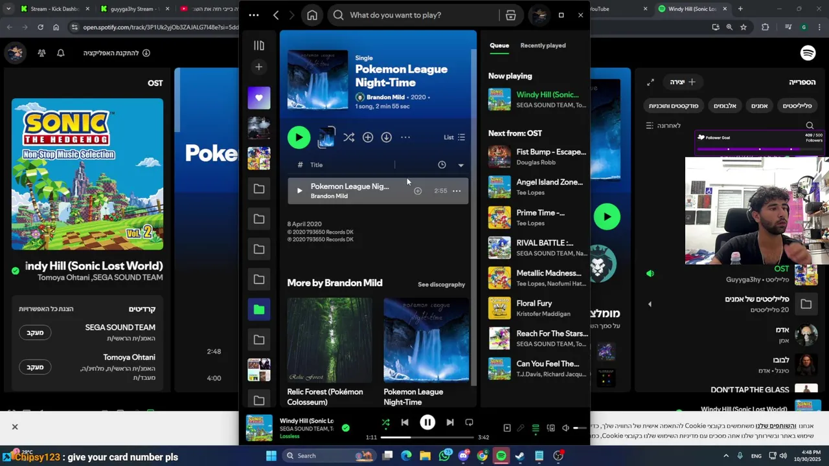Create playlist with sidebar plus button

click(259, 67)
